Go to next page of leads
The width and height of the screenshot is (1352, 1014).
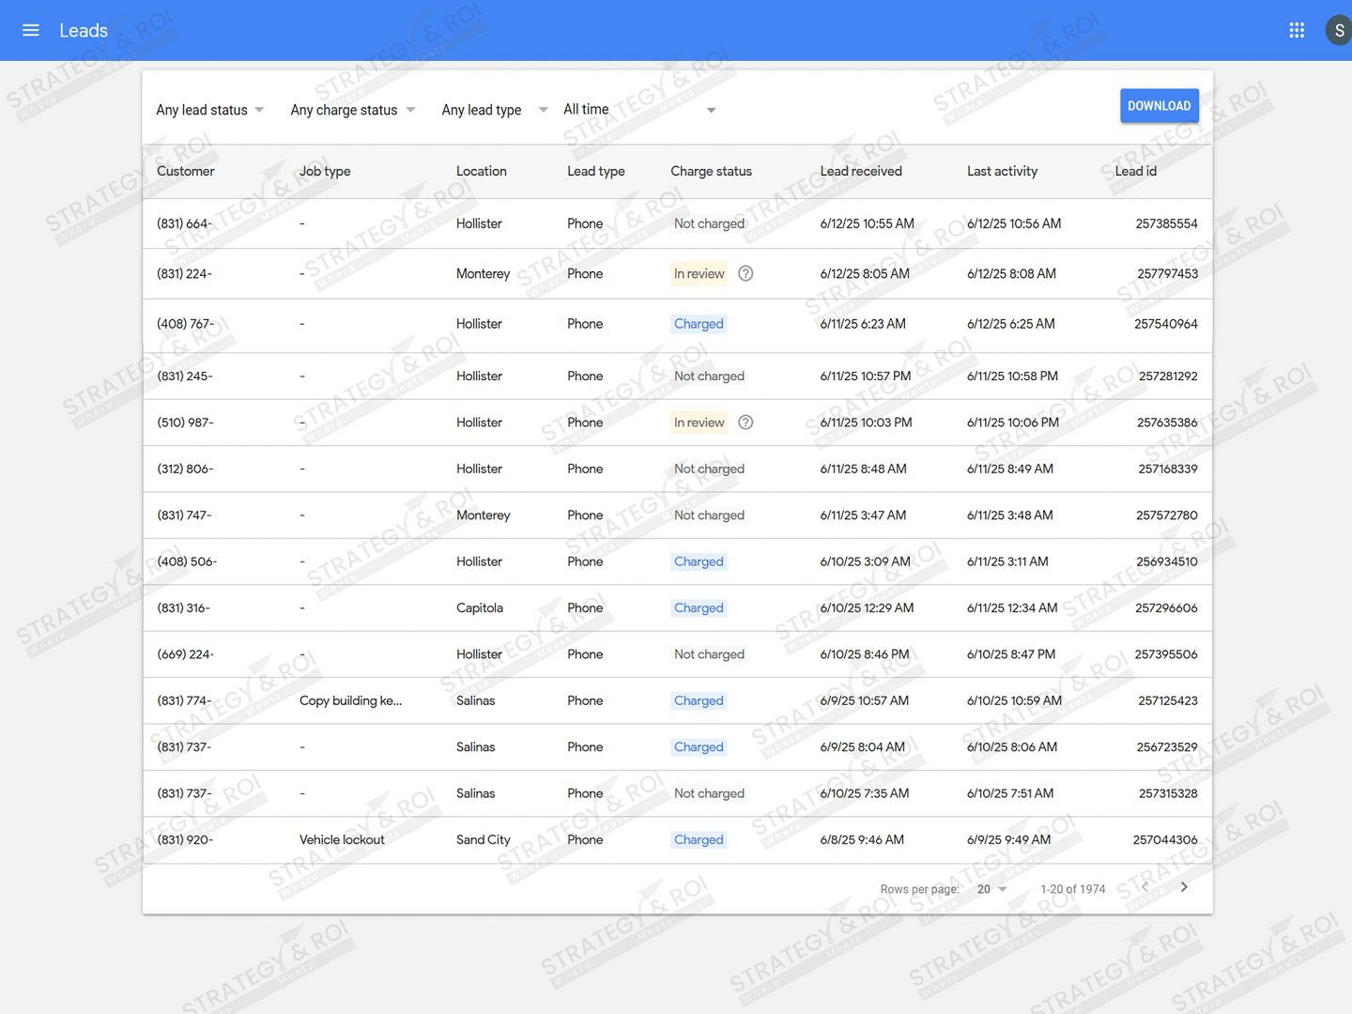[x=1184, y=887]
